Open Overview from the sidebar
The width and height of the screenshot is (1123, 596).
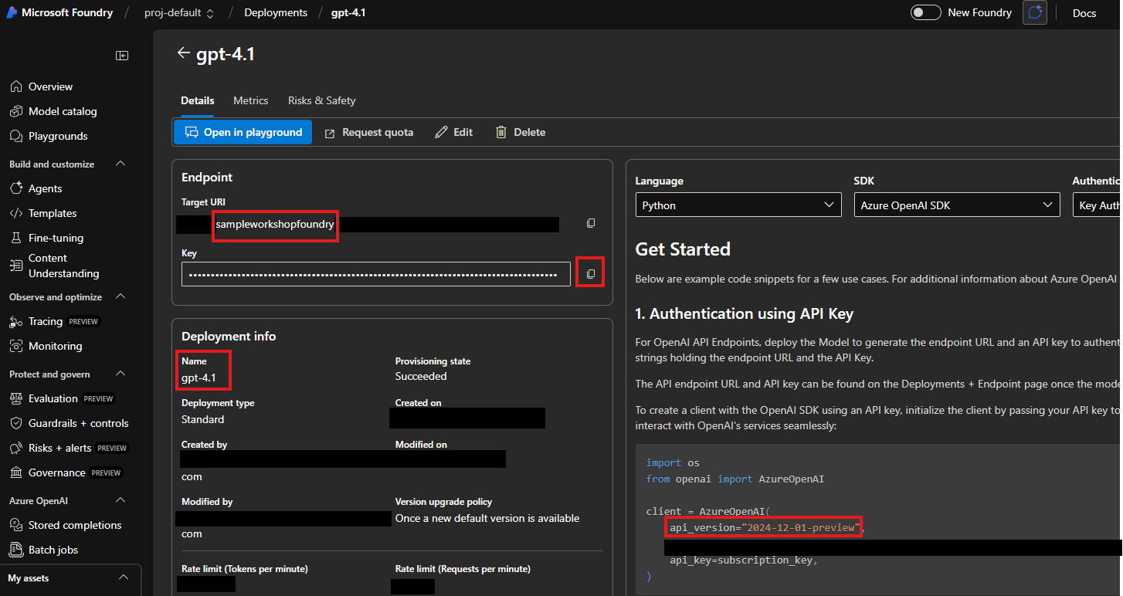click(51, 86)
